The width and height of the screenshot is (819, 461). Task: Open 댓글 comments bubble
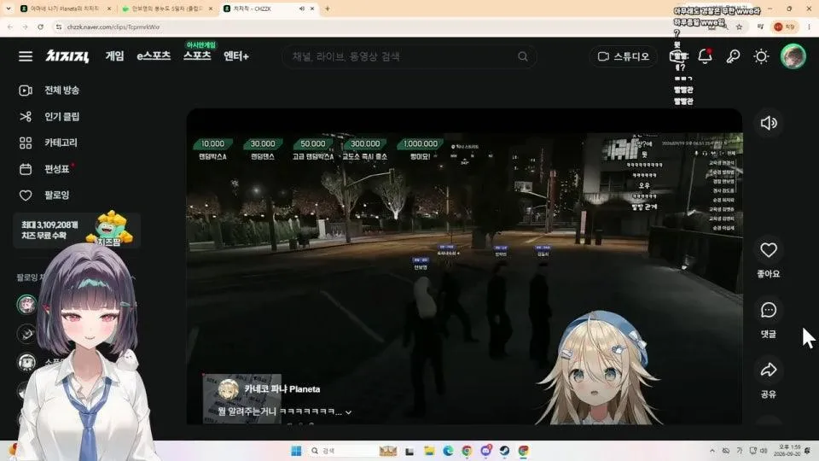point(769,310)
